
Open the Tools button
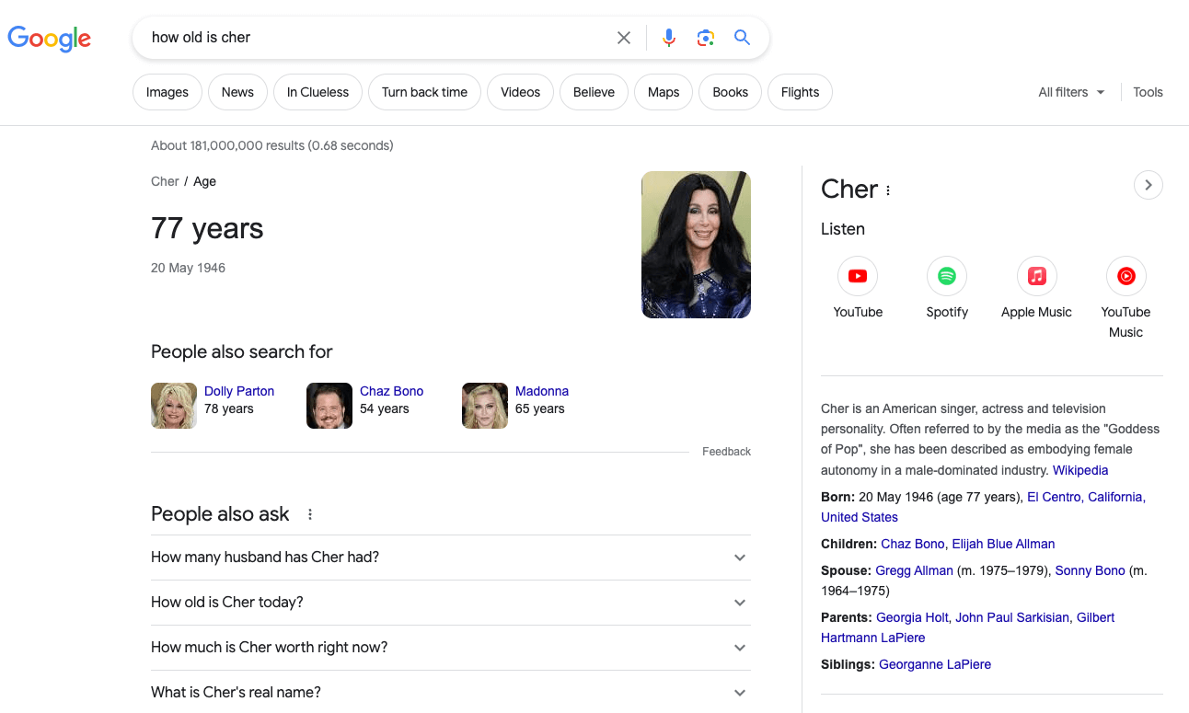tap(1148, 92)
